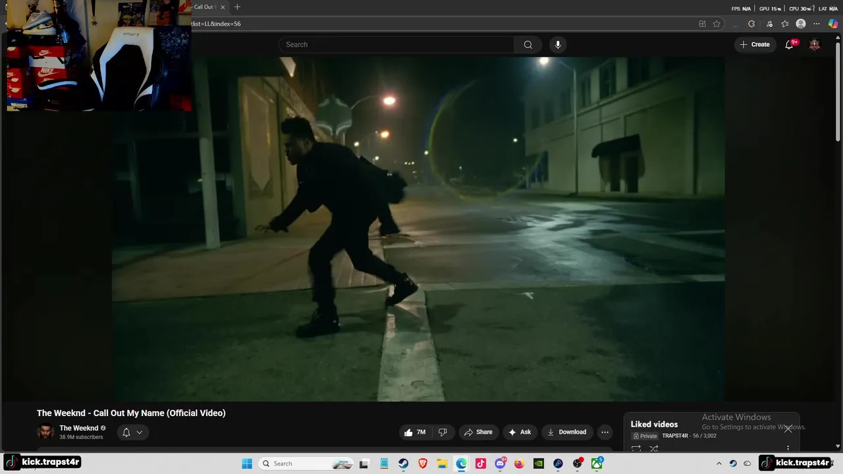843x474 pixels.
Task: Open The Weeknd channel name link
Action: tap(79, 428)
